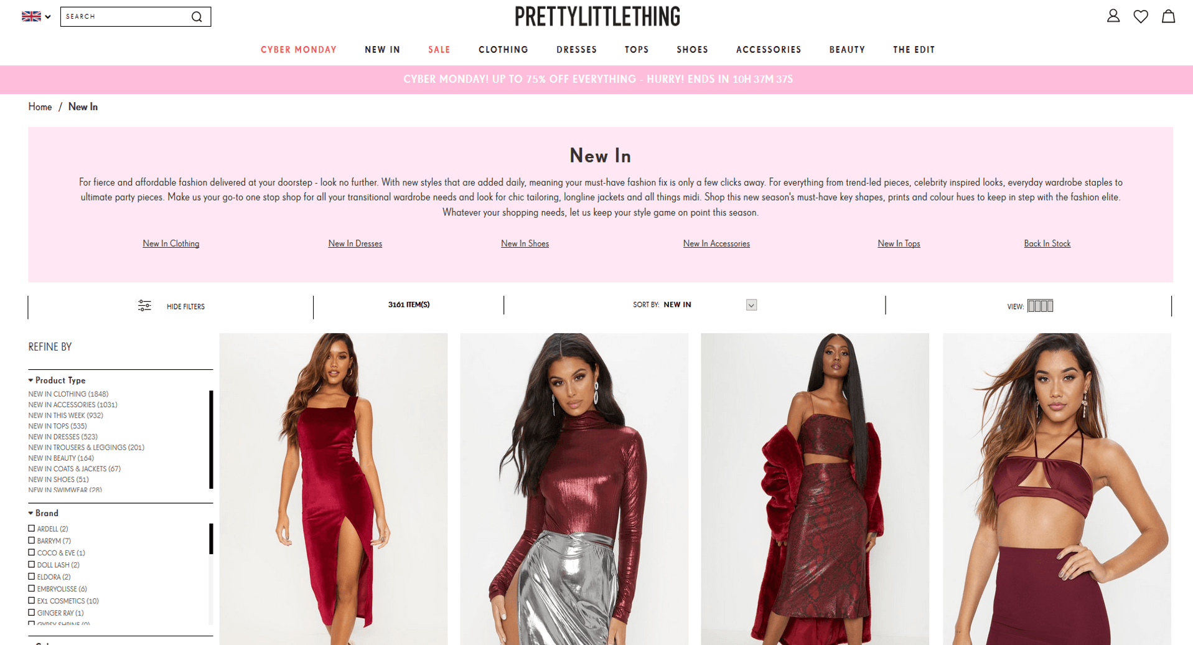Check the Doll Lash brand filter
This screenshot has width=1193, height=645.
tap(32, 565)
